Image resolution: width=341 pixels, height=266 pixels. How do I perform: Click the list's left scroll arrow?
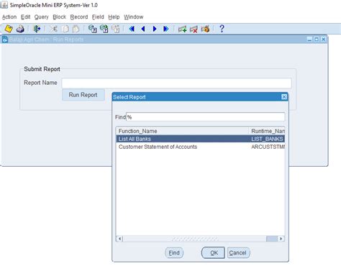(x=119, y=239)
